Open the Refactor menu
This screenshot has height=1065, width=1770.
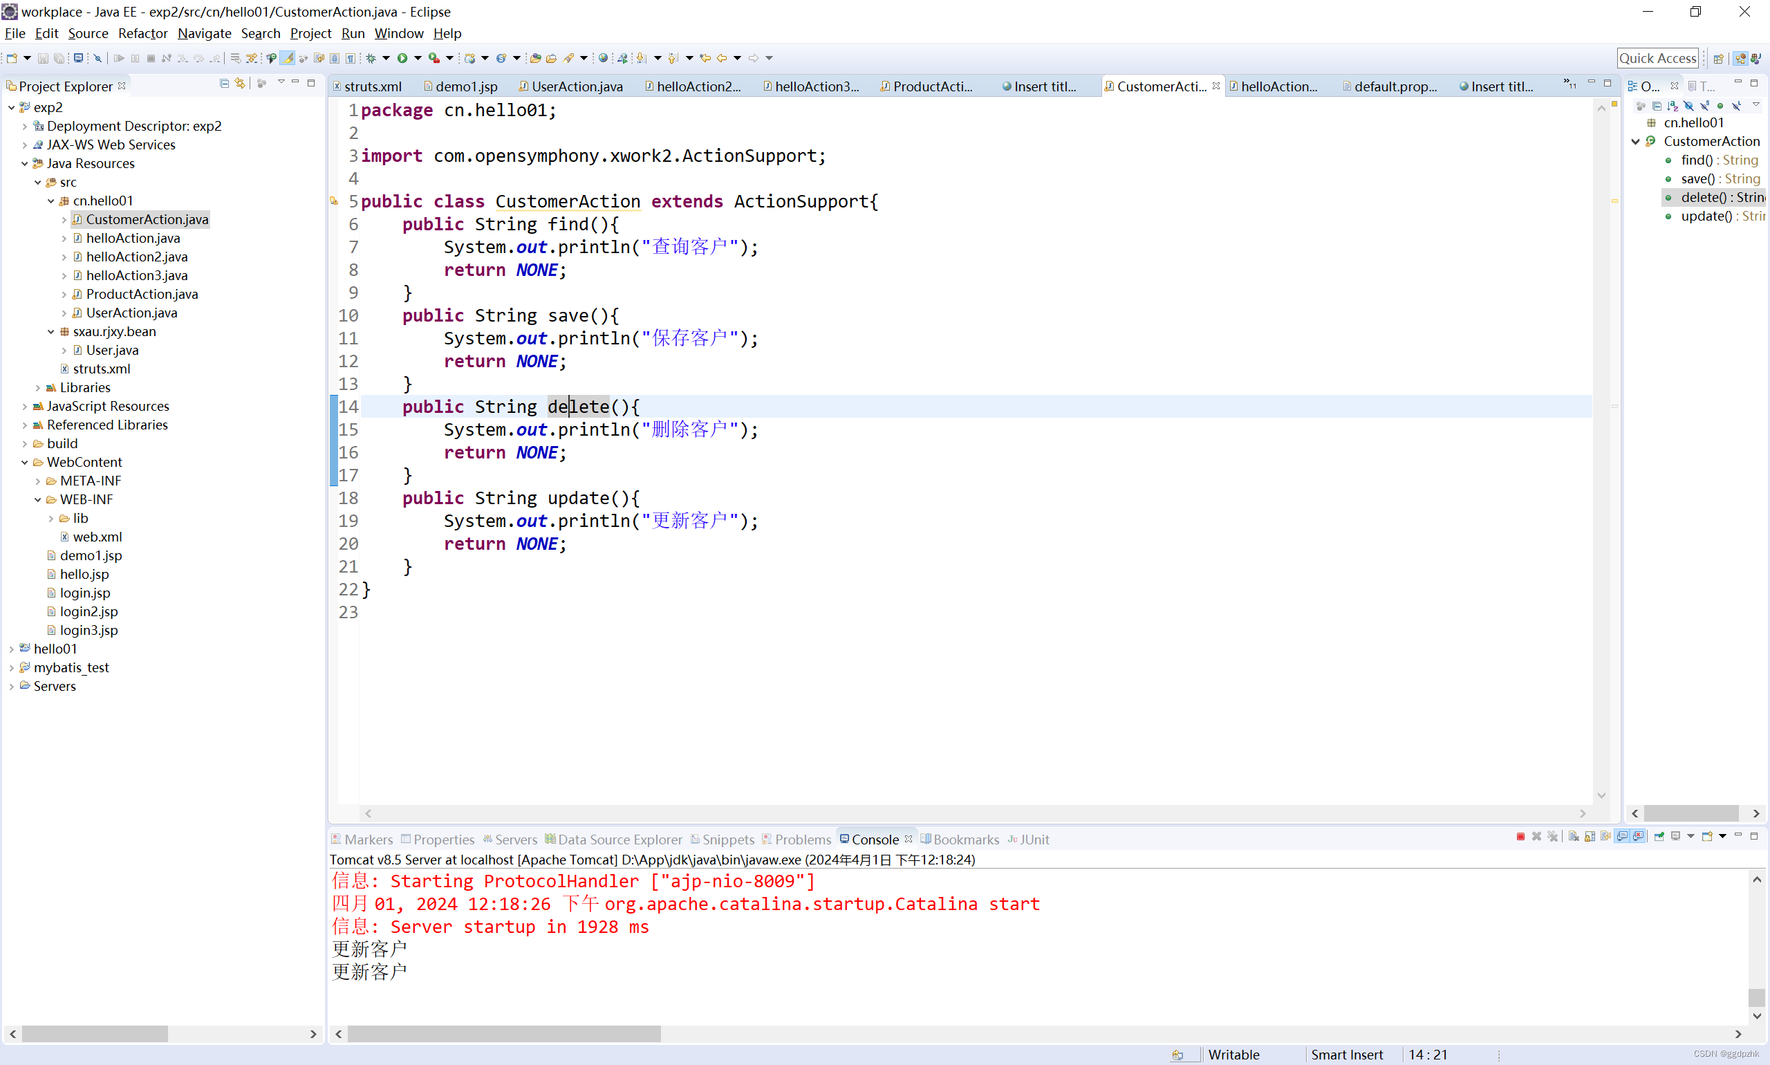143,33
